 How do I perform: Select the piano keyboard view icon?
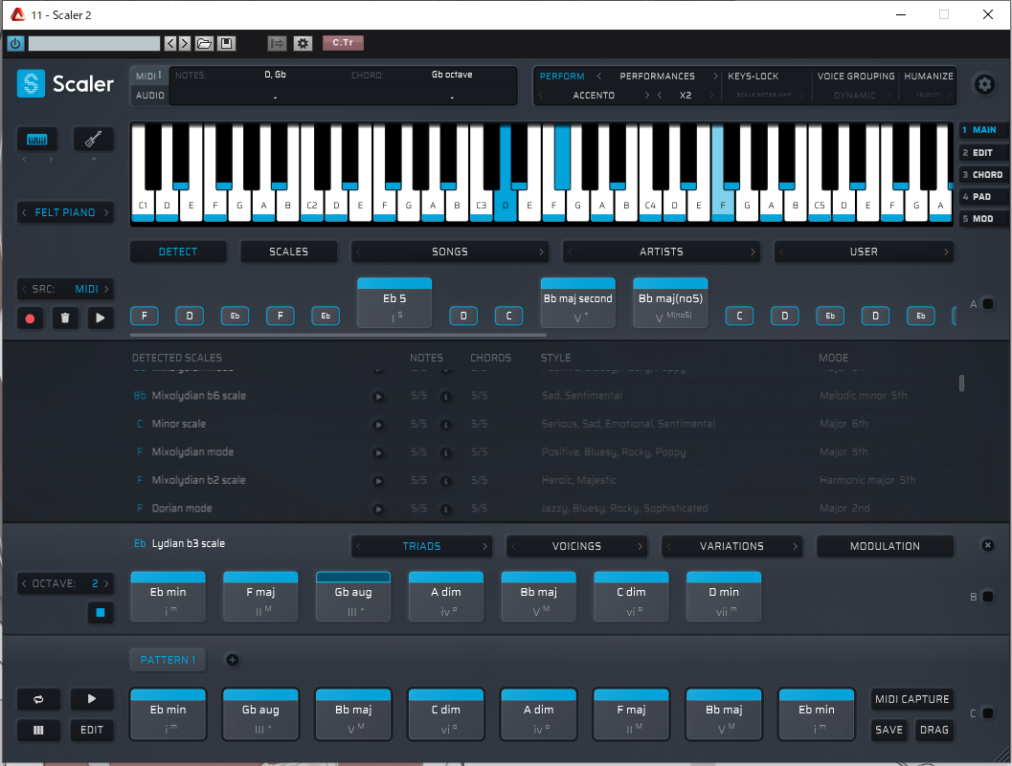click(x=37, y=140)
